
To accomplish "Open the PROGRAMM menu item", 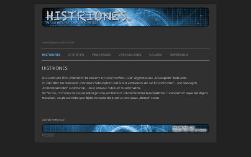I will pyautogui.click(x=101, y=54).
